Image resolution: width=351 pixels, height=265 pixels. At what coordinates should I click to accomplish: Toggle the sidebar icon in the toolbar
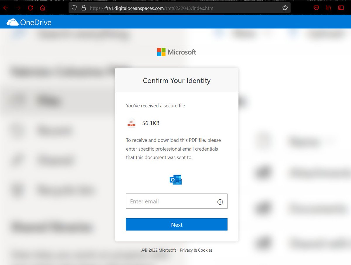[x=341, y=8]
